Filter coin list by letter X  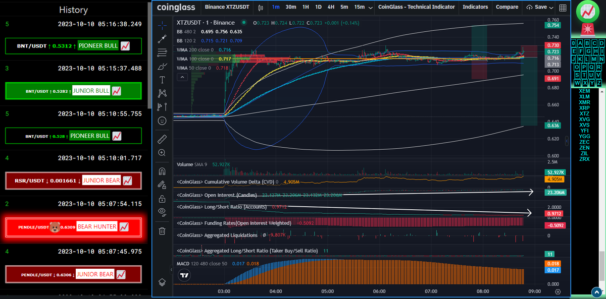pyautogui.click(x=585, y=83)
